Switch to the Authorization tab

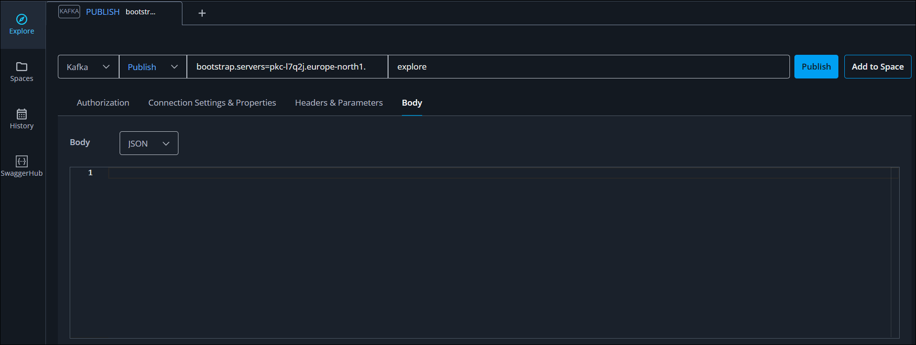103,103
